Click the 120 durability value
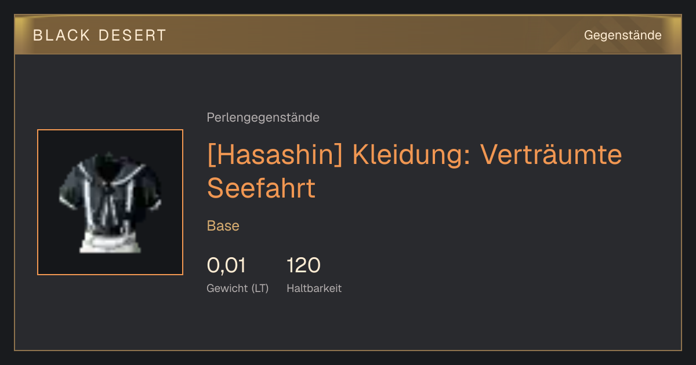This screenshot has width=696, height=365. [303, 265]
